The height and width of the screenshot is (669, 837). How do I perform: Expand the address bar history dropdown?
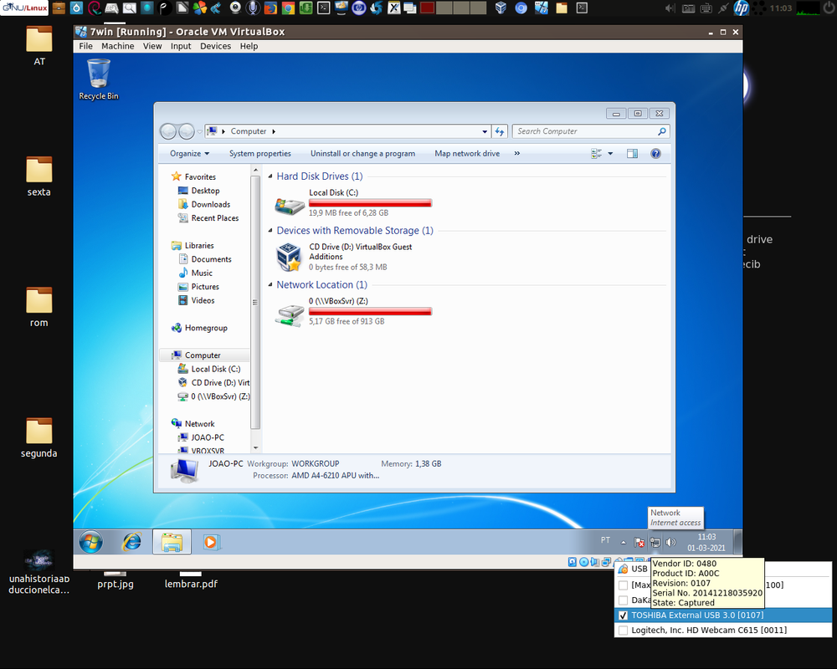[x=485, y=131]
